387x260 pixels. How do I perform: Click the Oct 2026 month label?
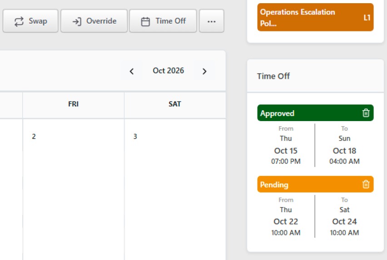(x=169, y=71)
